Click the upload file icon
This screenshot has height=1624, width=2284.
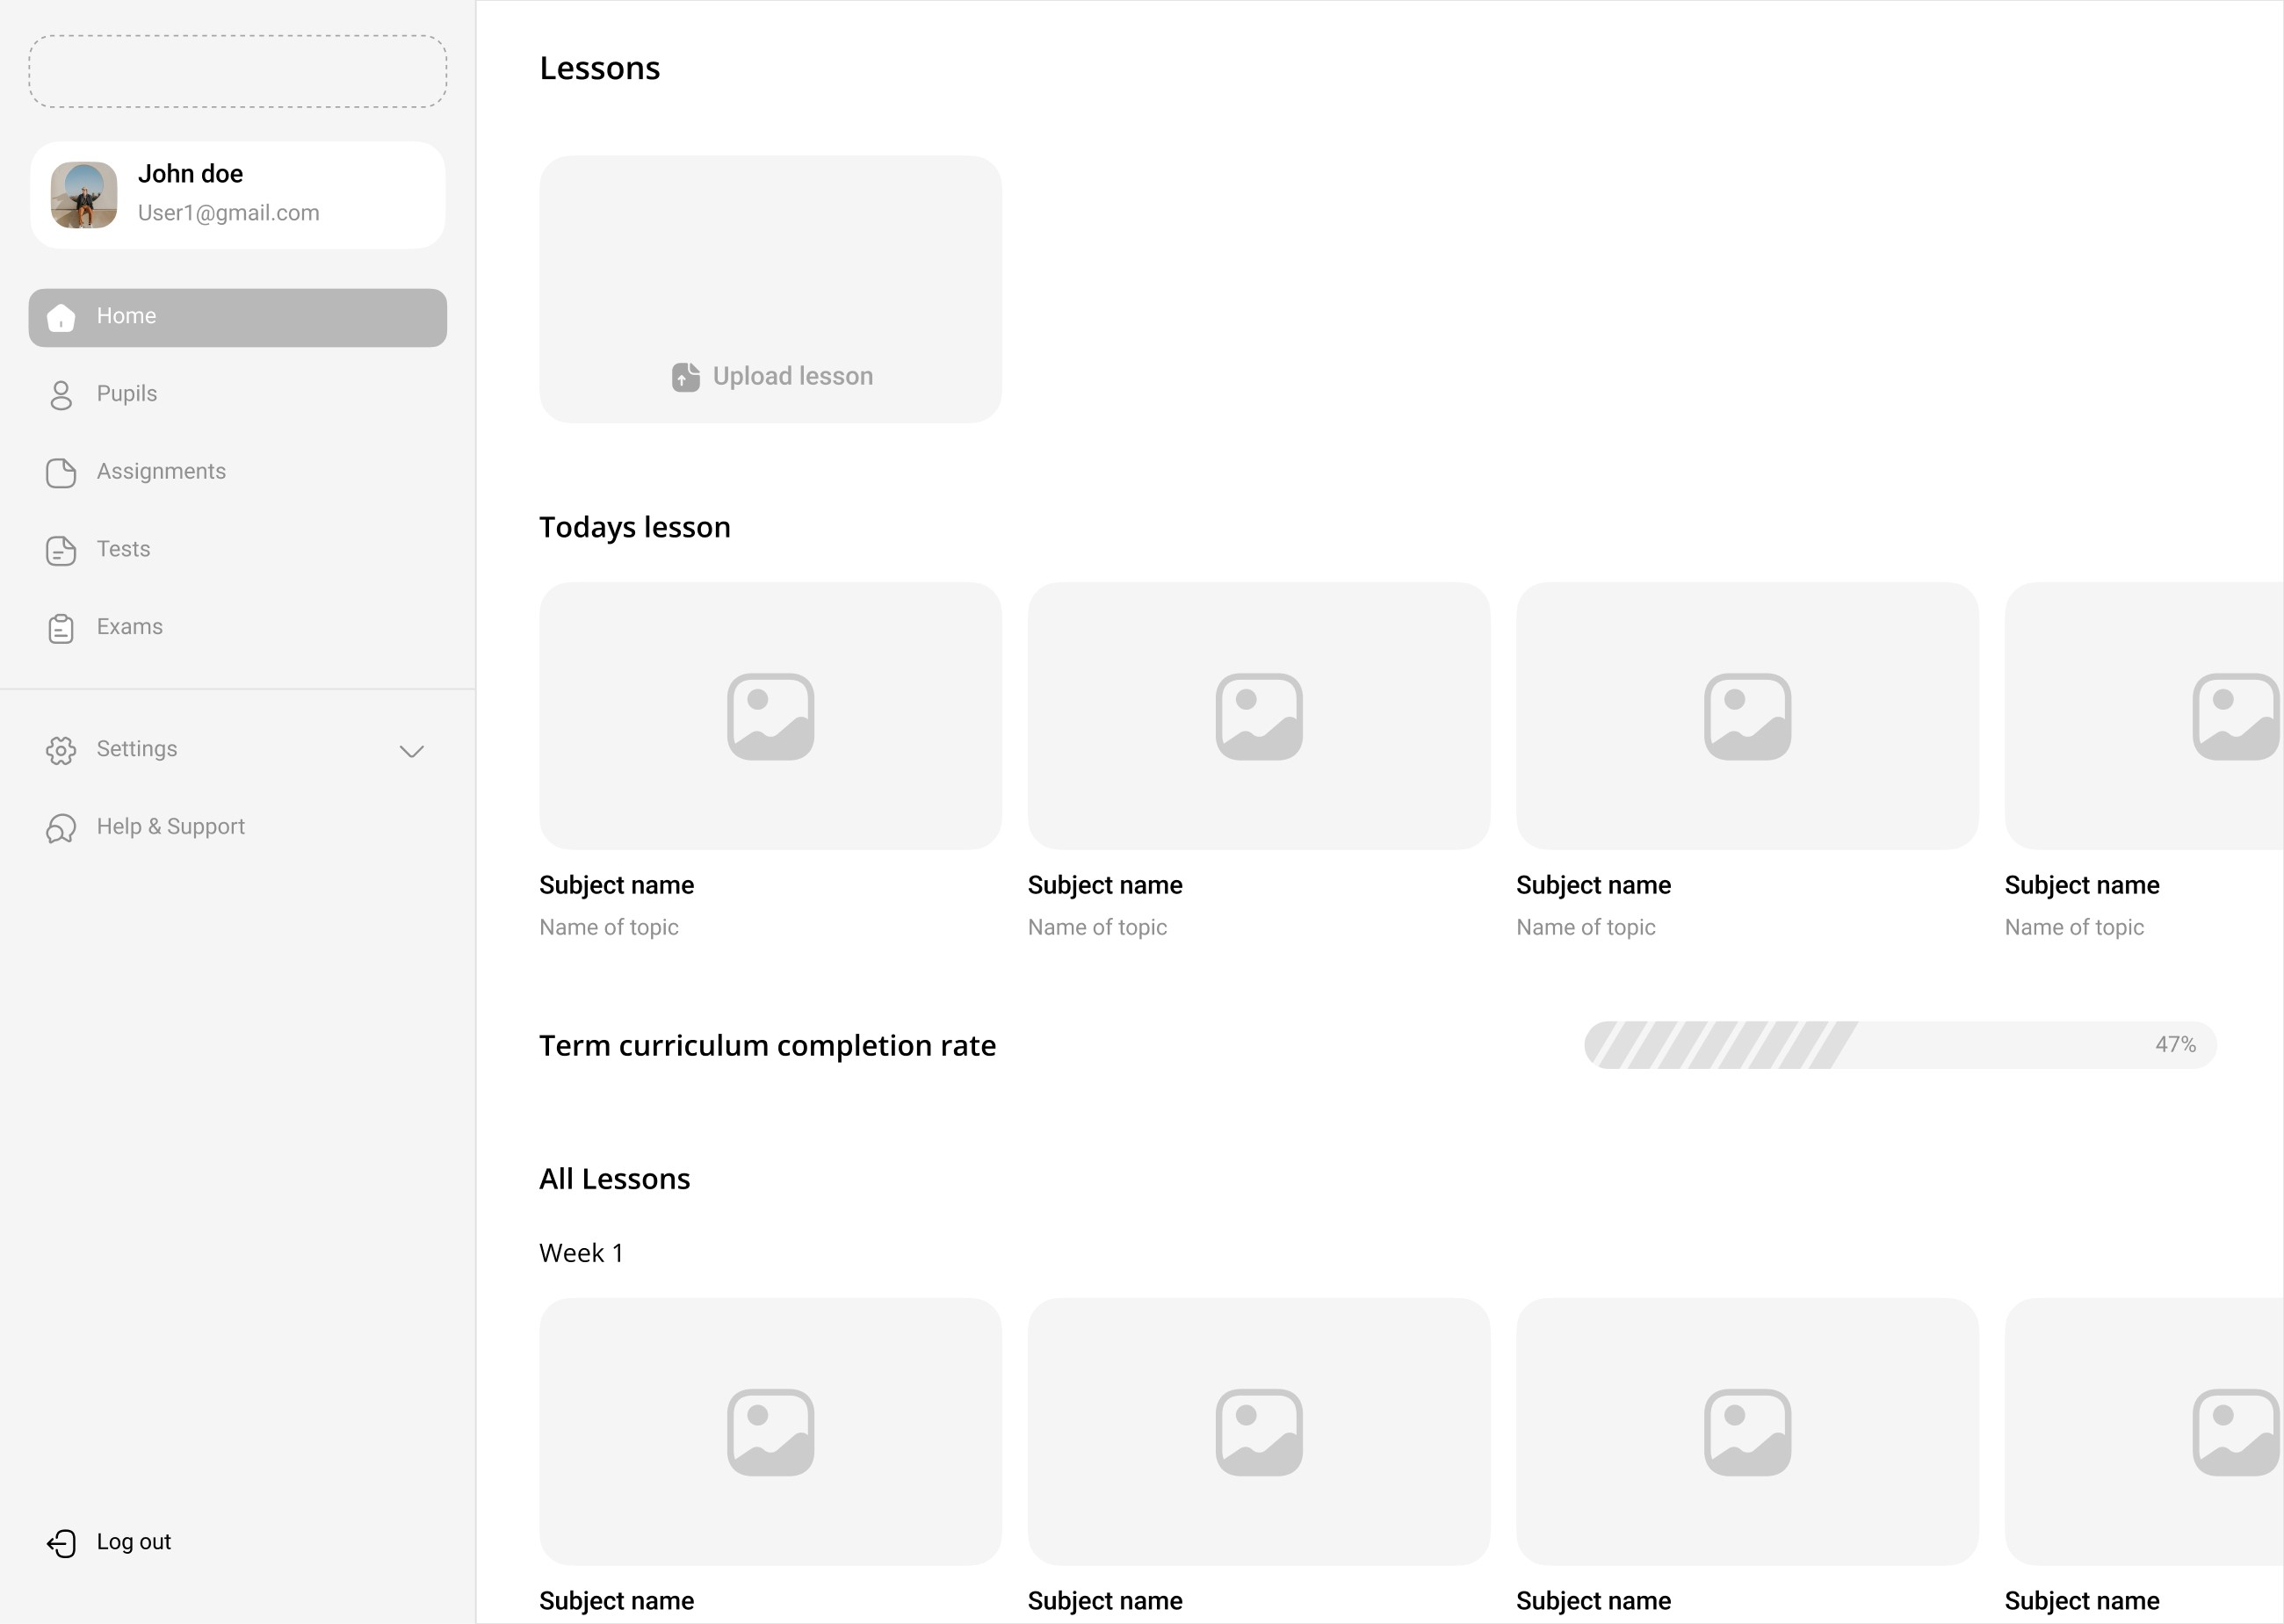pyautogui.click(x=686, y=377)
